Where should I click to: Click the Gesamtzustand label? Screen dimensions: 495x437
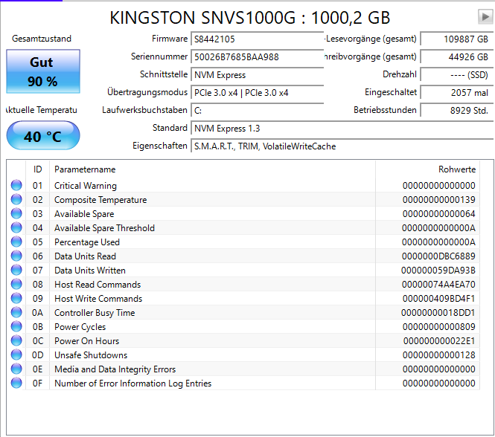tap(42, 39)
